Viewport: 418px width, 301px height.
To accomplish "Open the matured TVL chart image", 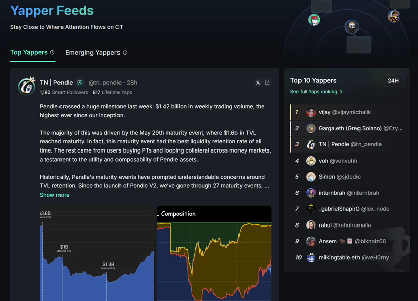I will point(97,253).
